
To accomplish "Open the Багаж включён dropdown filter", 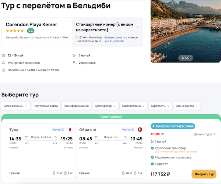I will [x=16, y=106].
